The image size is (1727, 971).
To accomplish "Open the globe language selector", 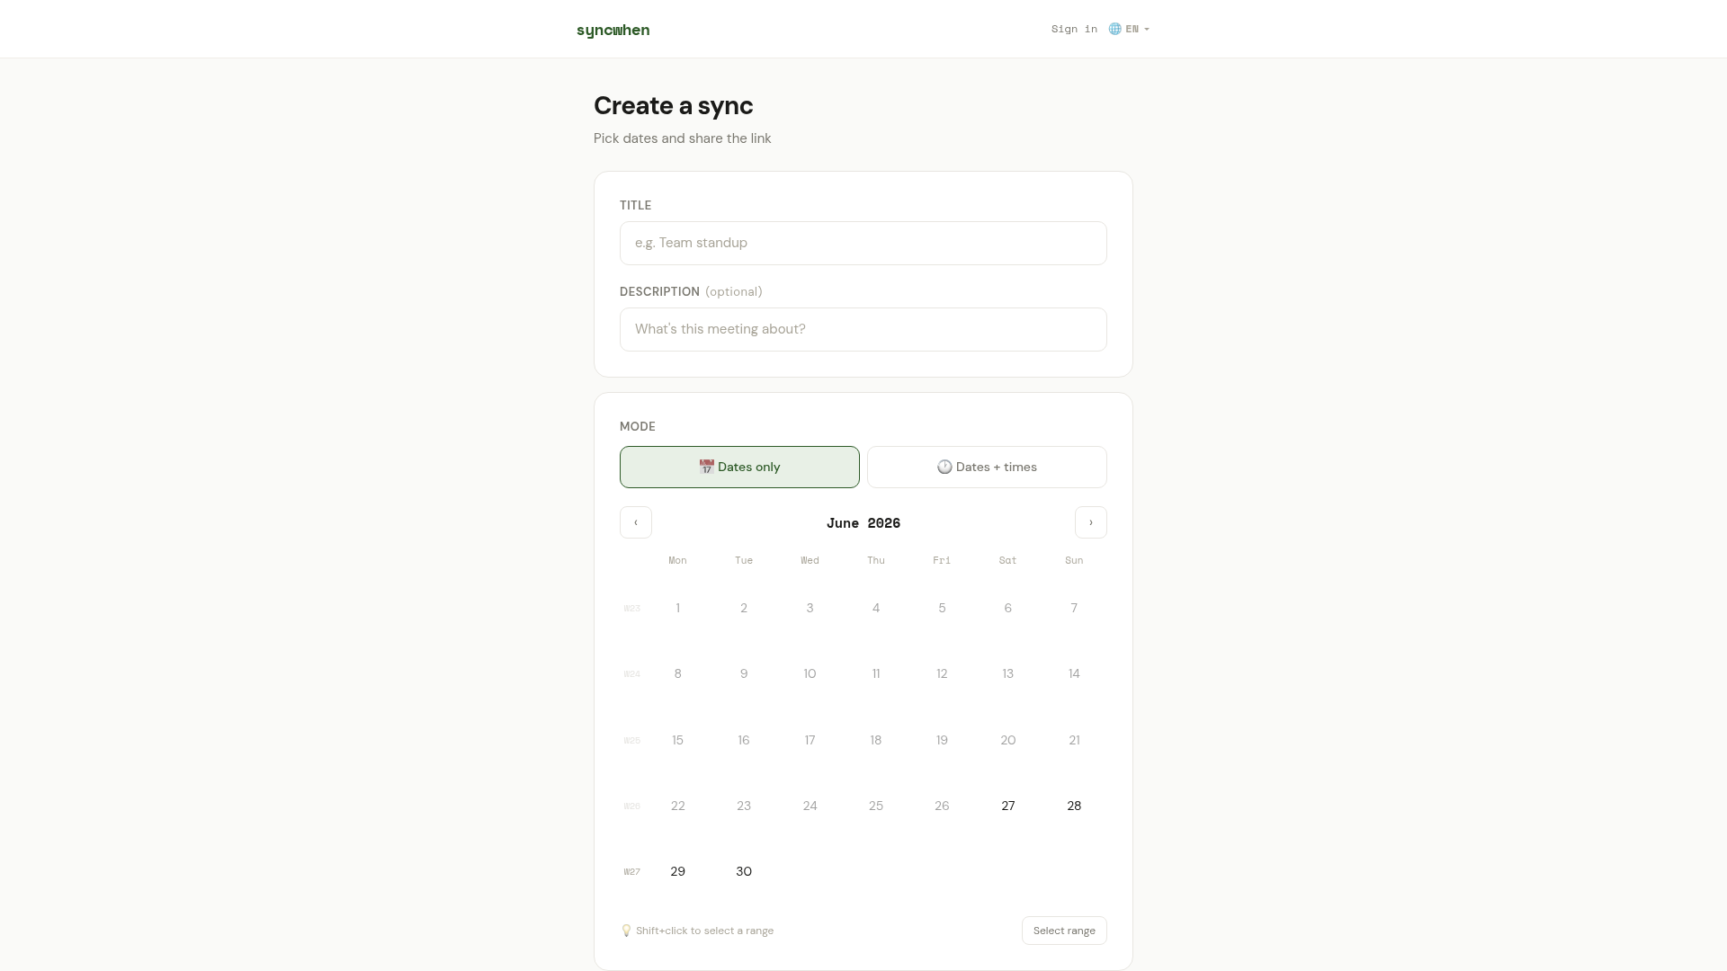I will click(x=1129, y=29).
